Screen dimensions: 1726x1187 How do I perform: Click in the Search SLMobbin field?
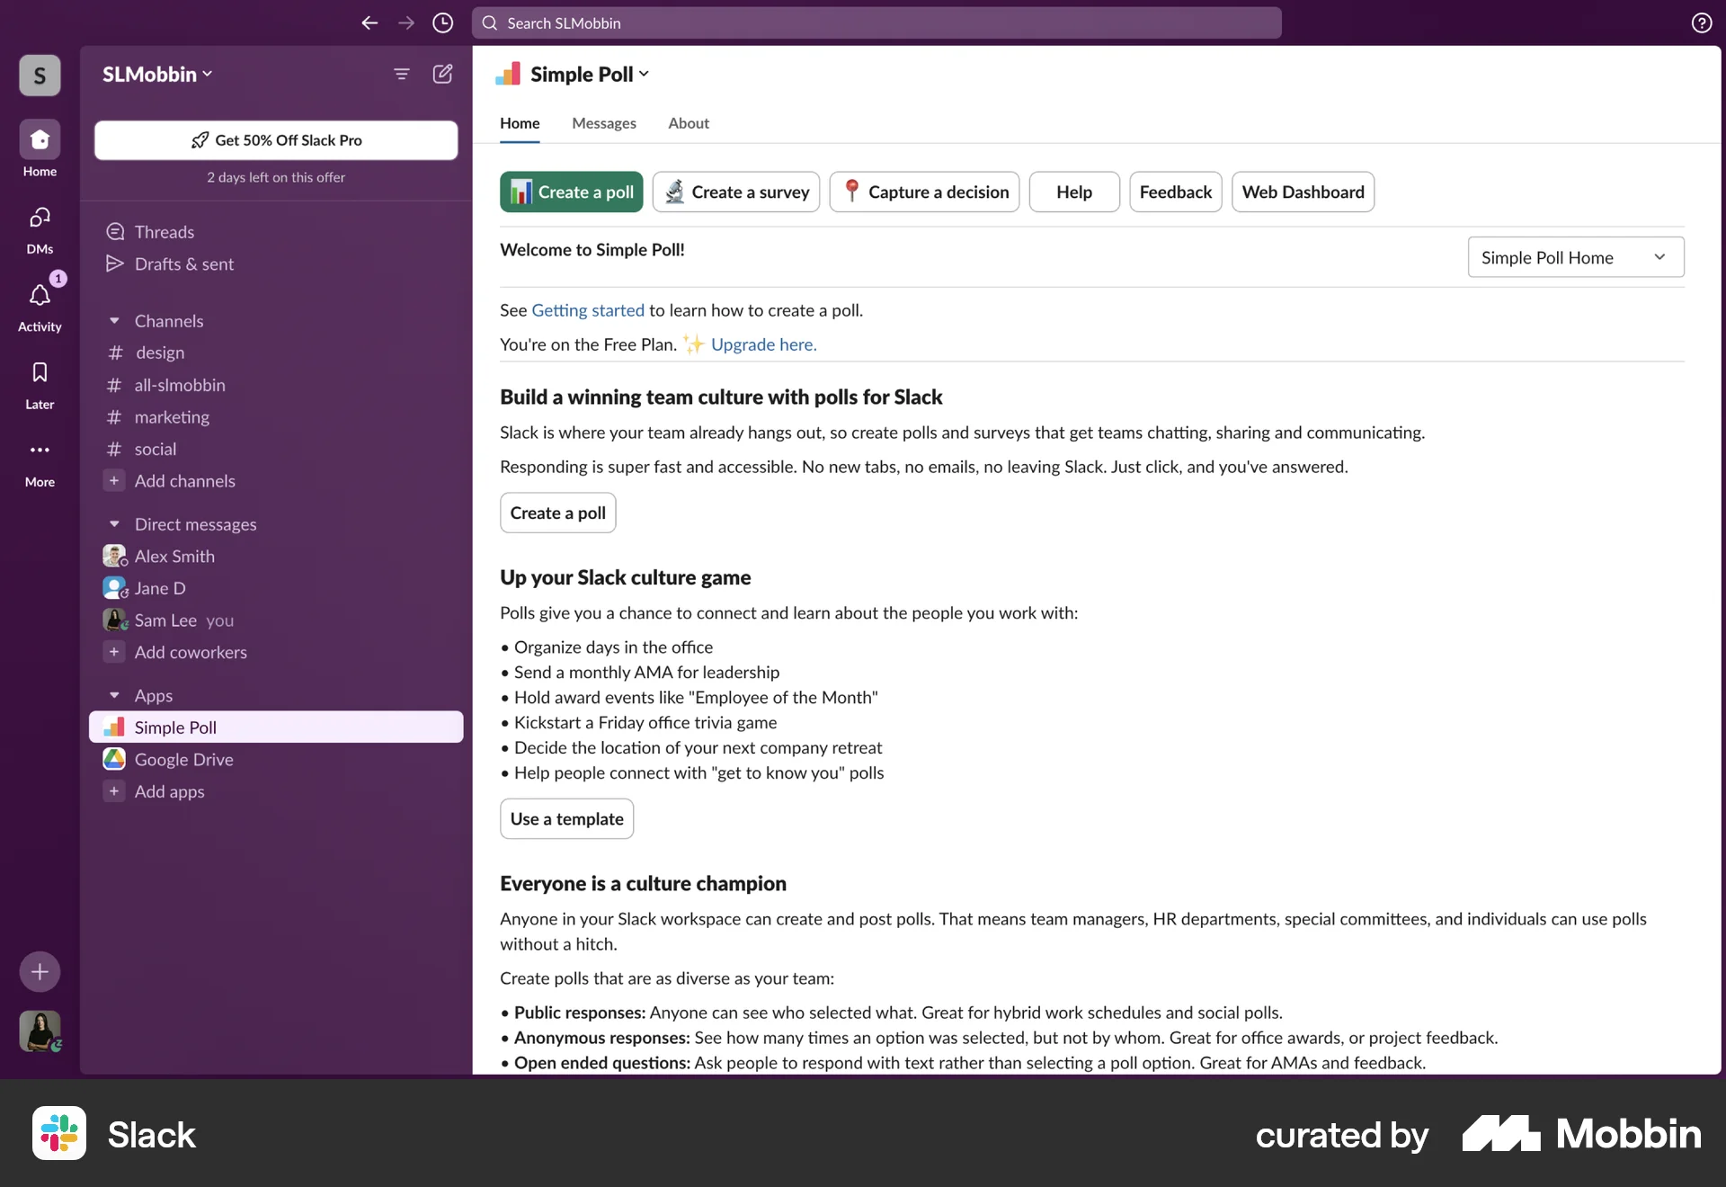click(x=876, y=22)
